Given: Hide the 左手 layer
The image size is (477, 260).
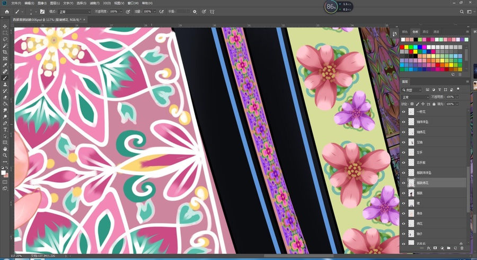Looking at the screenshot, I should point(404,153).
